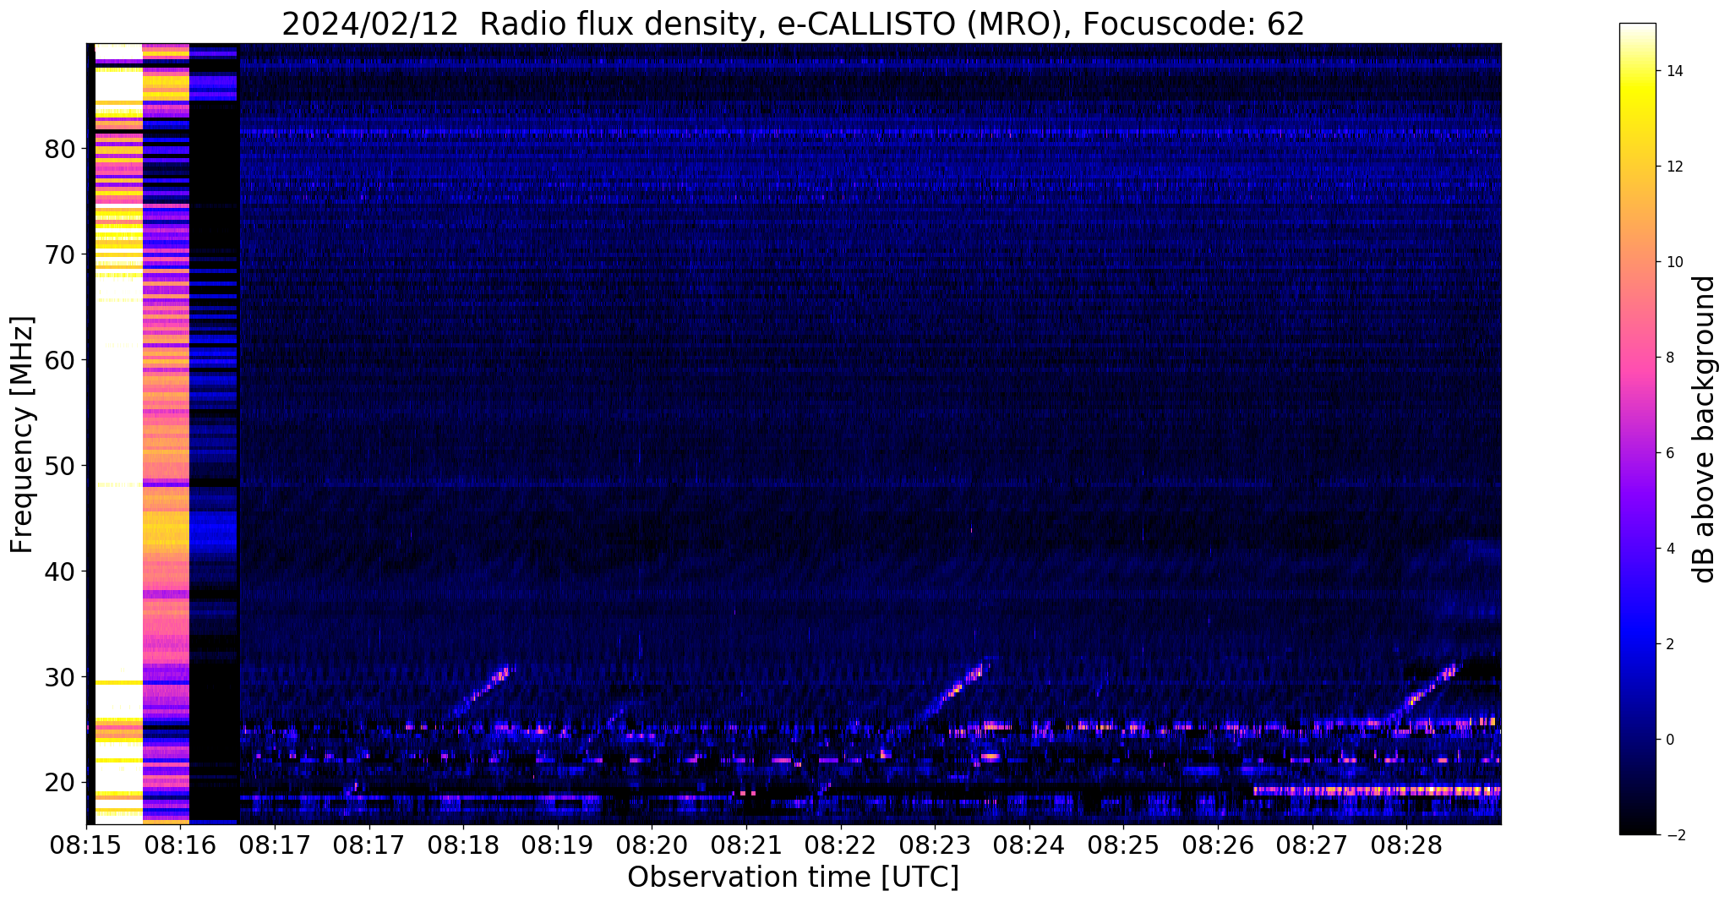1730x902 pixels.
Task: Select the 08:24 time tick label
Action: pos(1029,845)
